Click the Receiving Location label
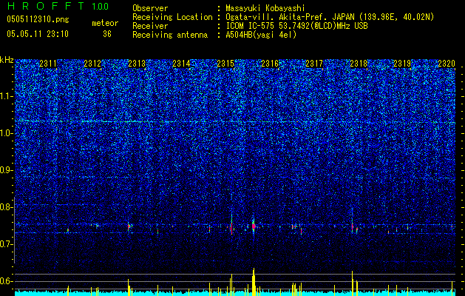 point(172,17)
